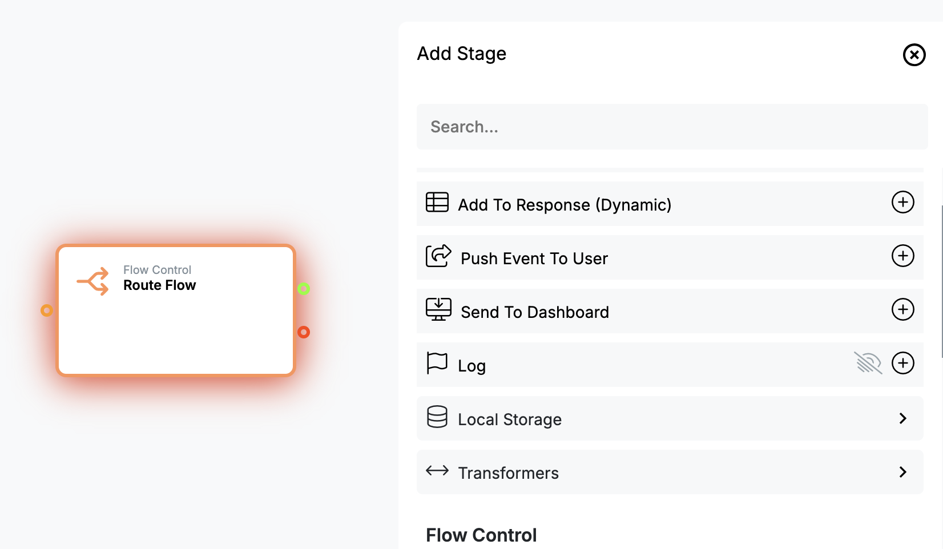Screen dimensions: 943x549
Task: Click the Route Flow branching arrows icon
Action: [93, 281]
